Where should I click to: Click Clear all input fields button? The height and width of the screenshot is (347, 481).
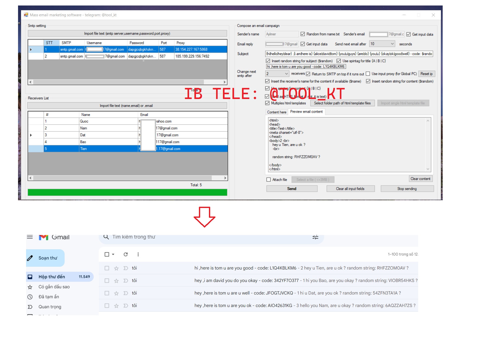click(x=350, y=189)
